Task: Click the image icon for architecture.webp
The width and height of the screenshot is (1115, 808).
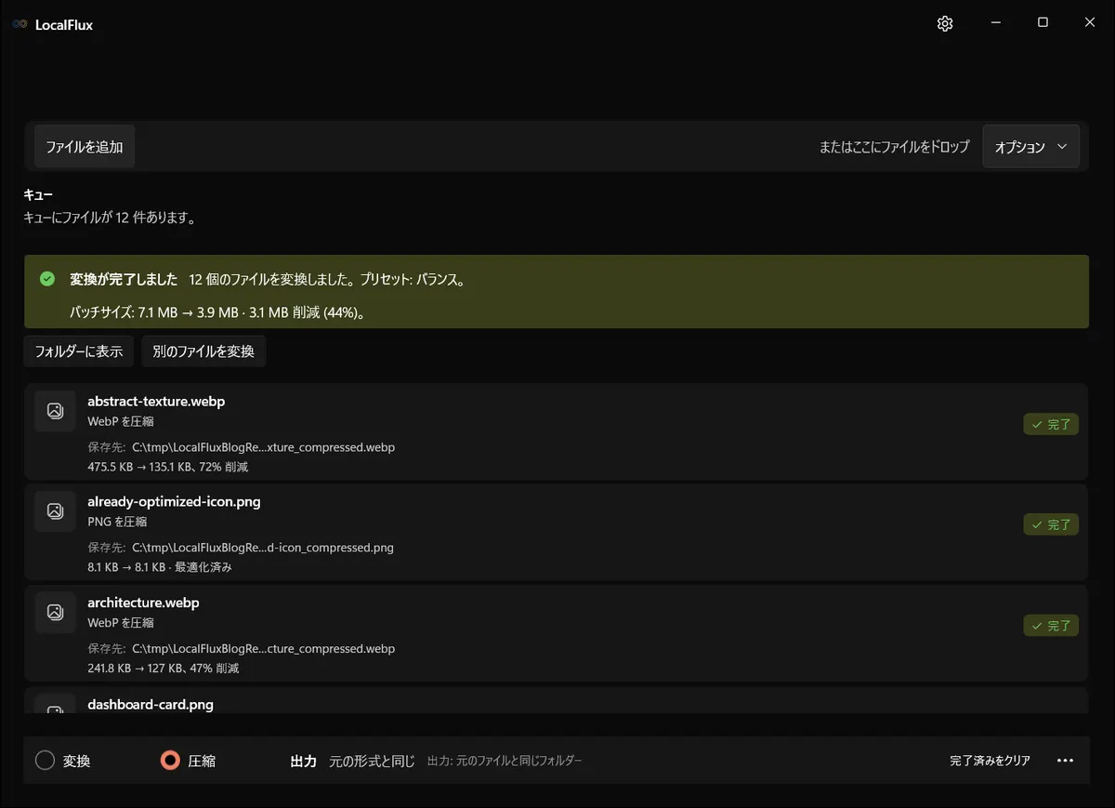Action: tap(55, 612)
